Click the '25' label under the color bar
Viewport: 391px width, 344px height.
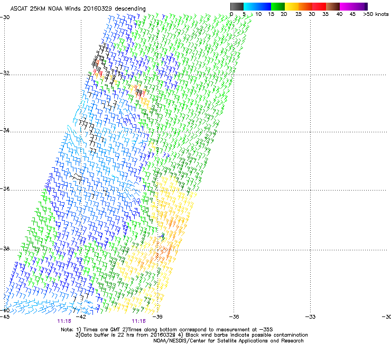299,14
